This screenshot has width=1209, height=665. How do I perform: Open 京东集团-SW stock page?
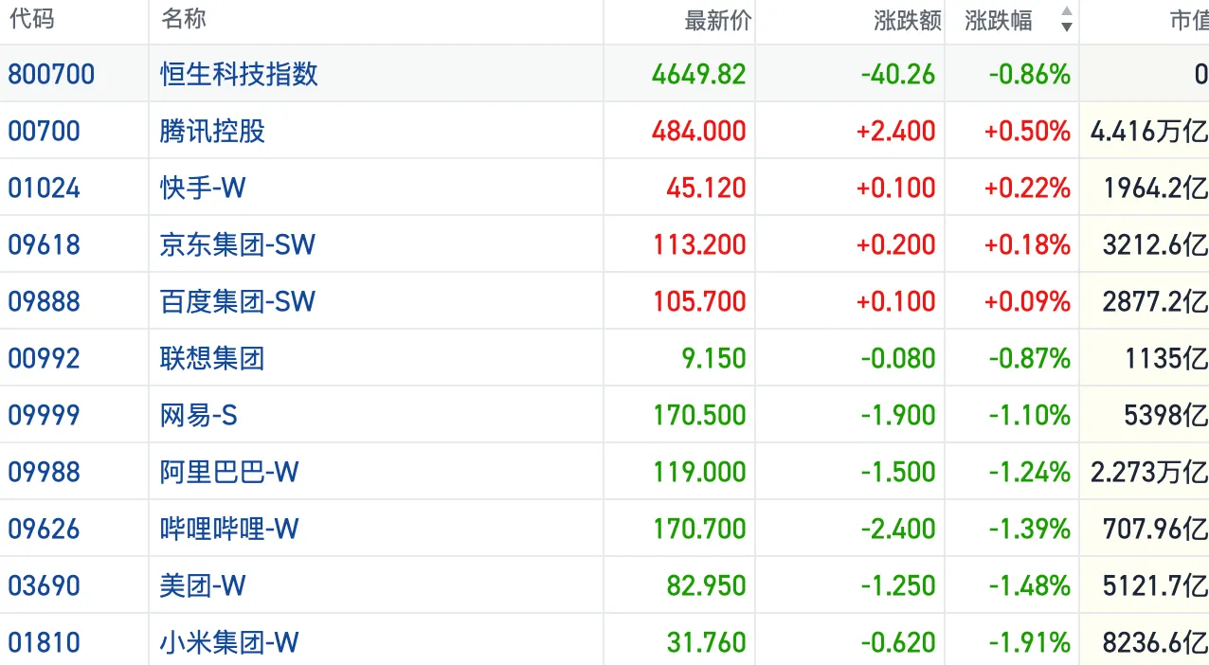pos(237,244)
